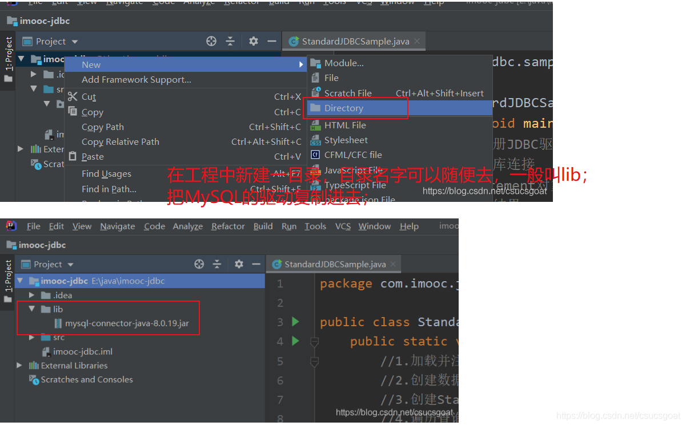Image resolution: width=686 pixels, height=426 pixels.
Task: Click the Module icon in New submenu
Action: coord(315,63)
